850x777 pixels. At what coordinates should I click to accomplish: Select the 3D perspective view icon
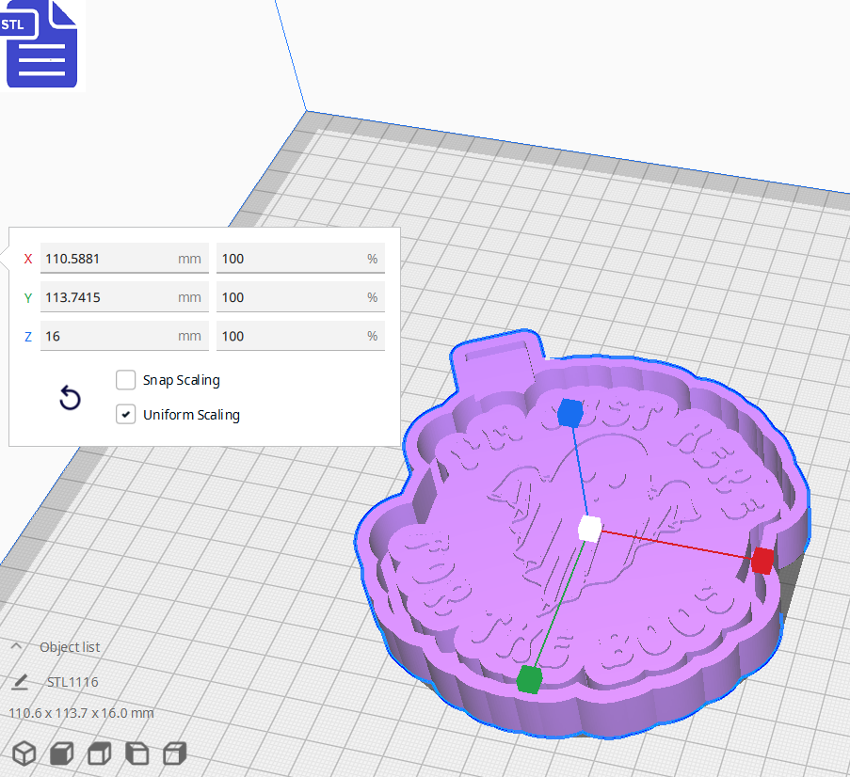point(24,753)
